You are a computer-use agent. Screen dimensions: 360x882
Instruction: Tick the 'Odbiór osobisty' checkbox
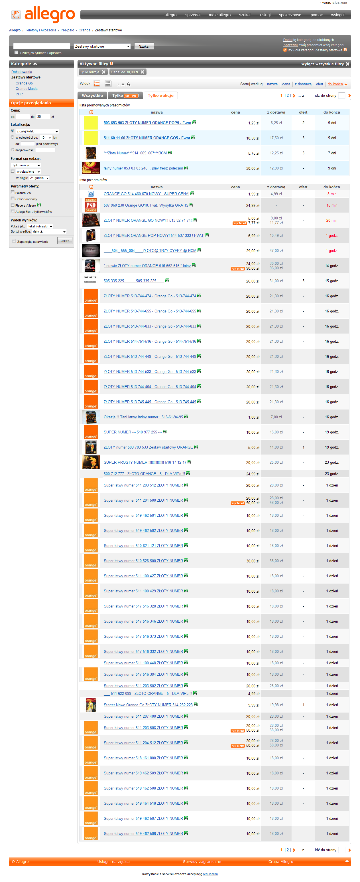click(x=13, y=199)
